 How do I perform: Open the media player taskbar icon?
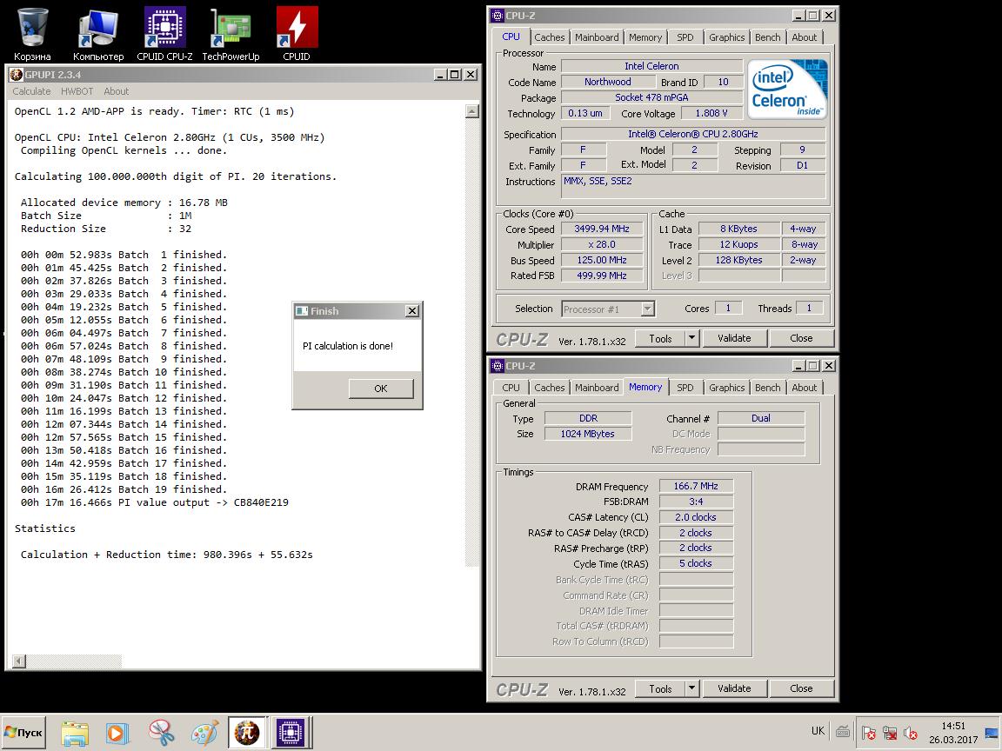pyautogui.click(x=117, y=733)
